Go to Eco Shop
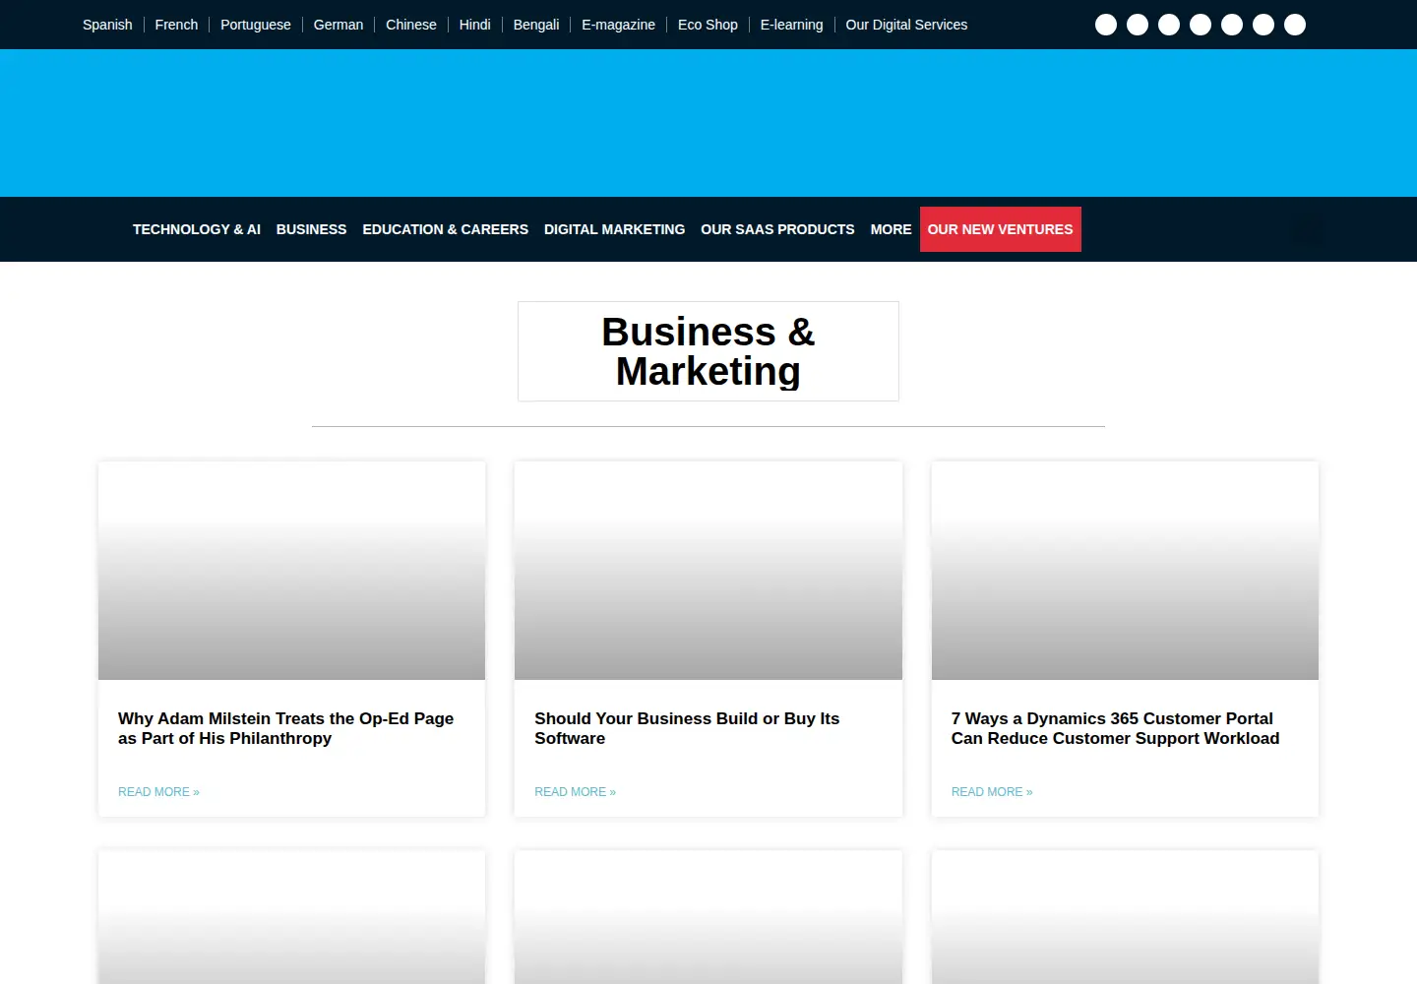 click(708, 25)
